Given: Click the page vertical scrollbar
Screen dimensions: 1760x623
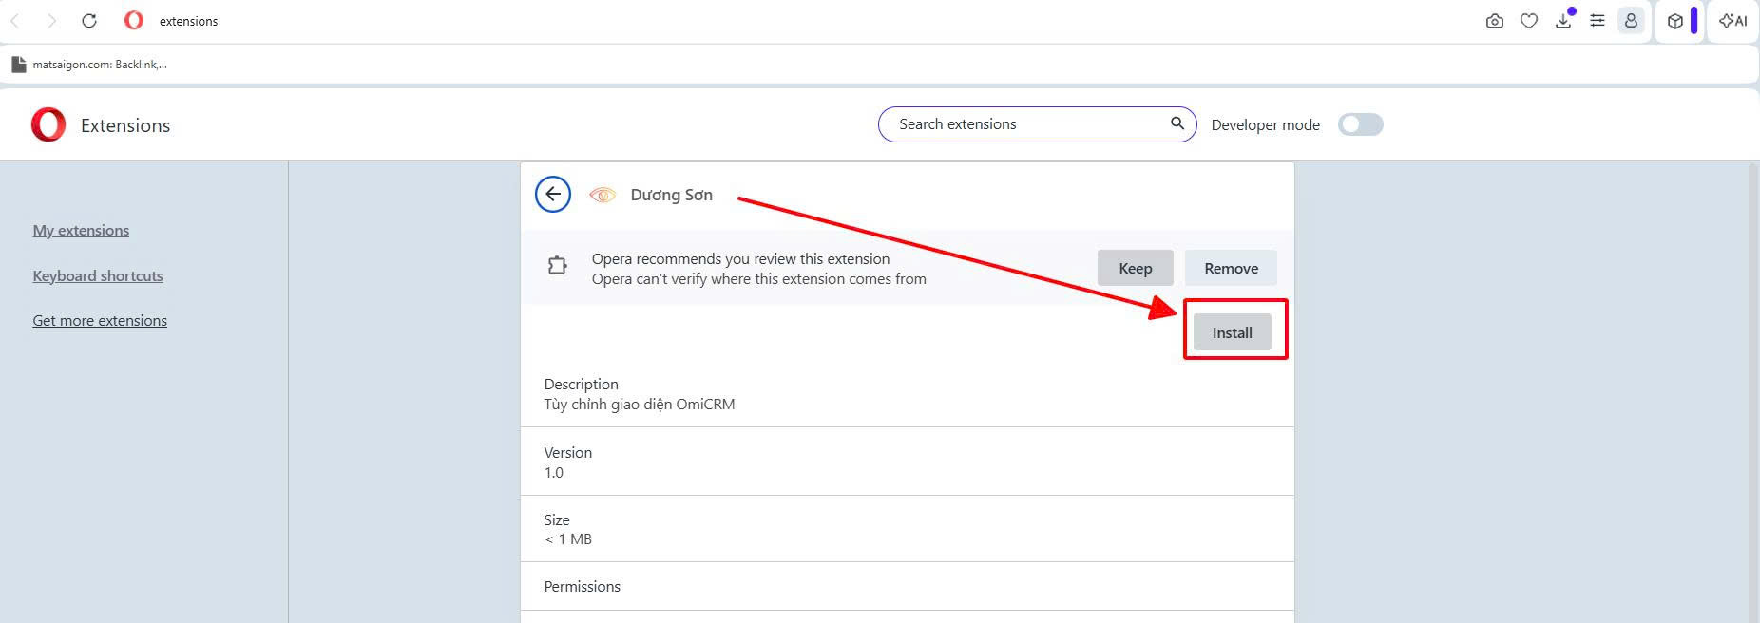Looking at the screenshot, I should point(1753,391).
